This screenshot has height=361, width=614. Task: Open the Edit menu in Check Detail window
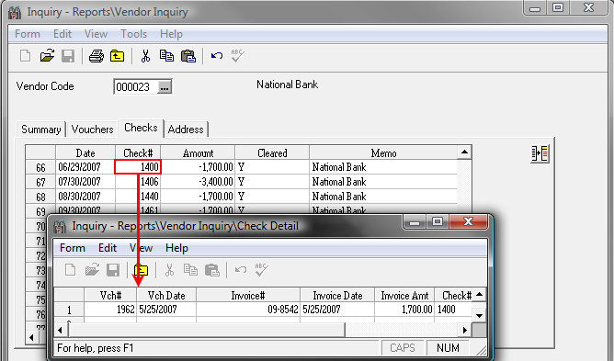click(x=108, y=248)
